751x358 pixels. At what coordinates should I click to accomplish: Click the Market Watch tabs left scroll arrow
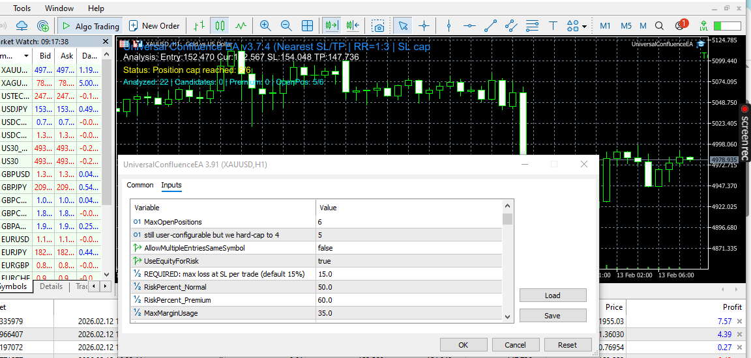[x=95, y=286]
